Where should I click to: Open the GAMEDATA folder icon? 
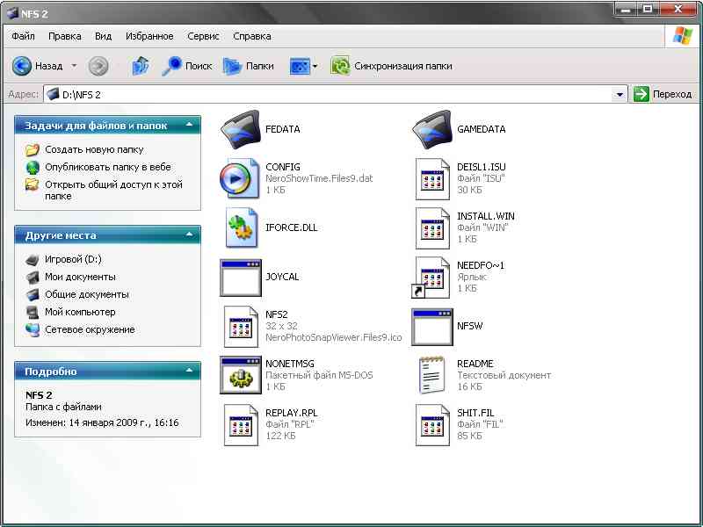point(431,129)
